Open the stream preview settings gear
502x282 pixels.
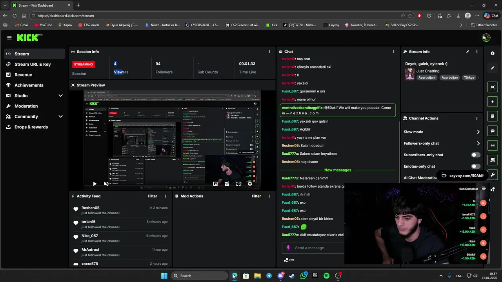250,184
